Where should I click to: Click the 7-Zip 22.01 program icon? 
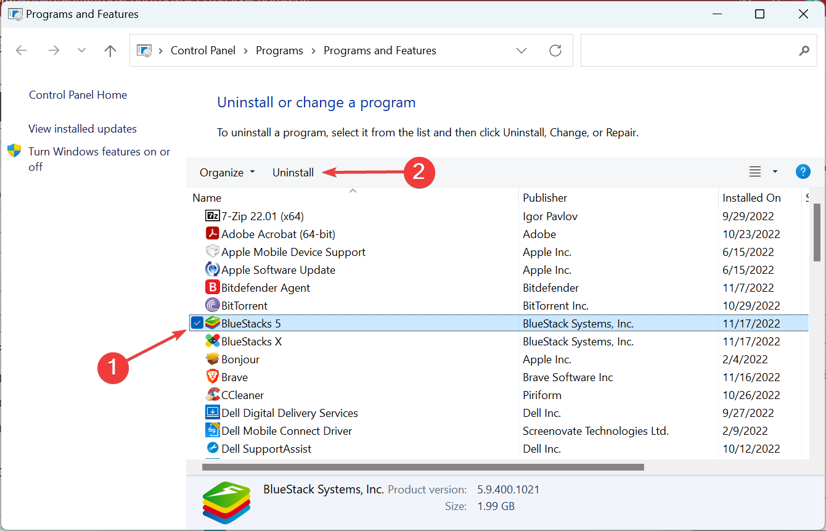coord(212,216)
